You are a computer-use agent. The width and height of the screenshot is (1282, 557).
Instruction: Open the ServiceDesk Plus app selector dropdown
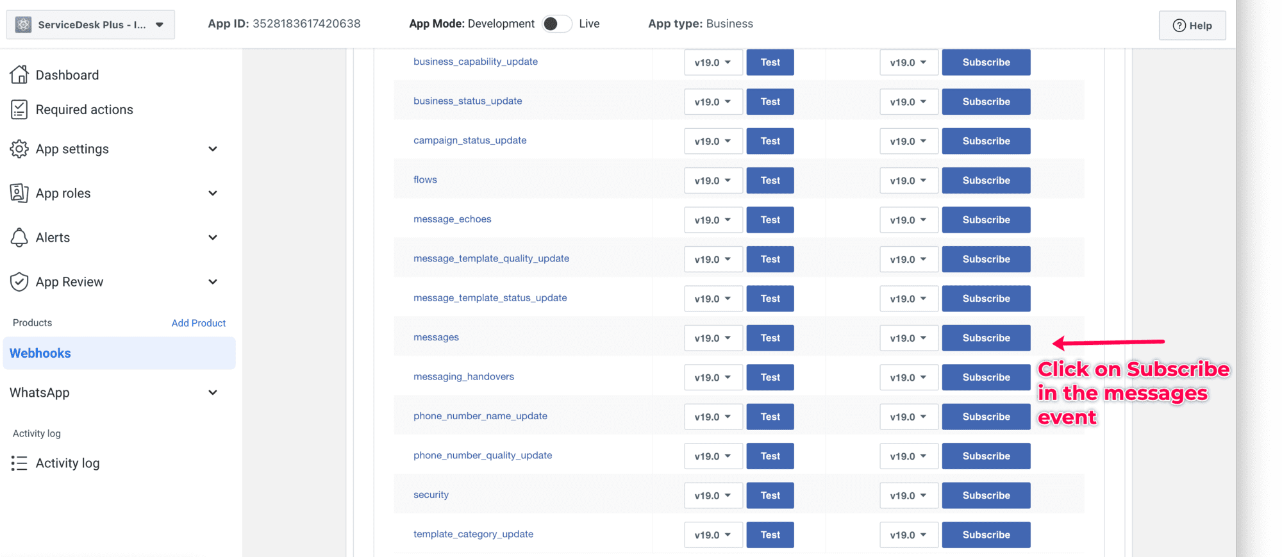[159, 25]
